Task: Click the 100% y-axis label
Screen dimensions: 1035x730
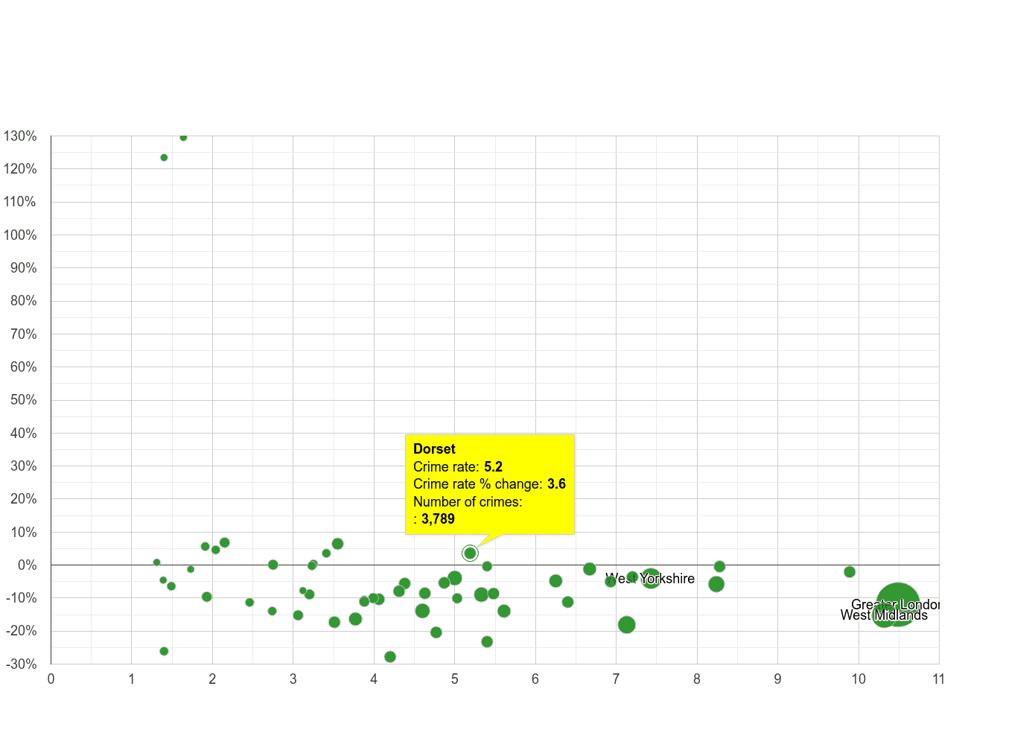Action: pyautogui.click(x=20, y=235)
